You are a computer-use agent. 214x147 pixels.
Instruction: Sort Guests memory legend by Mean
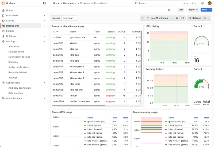(x=207, y=118)
